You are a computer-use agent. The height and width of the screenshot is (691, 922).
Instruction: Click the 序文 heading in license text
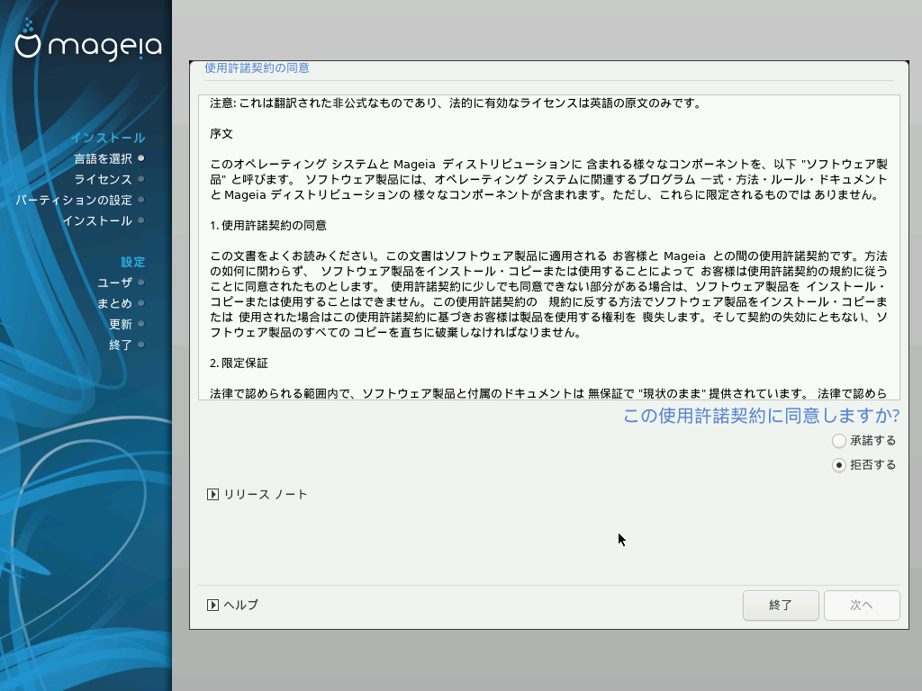(221, 134)
